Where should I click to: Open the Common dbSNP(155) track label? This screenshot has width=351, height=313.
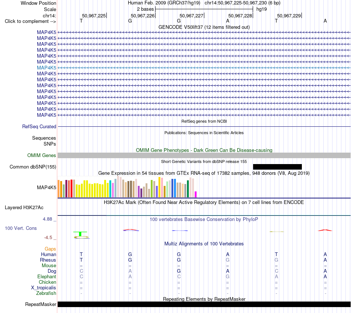(x=33, y=167)
